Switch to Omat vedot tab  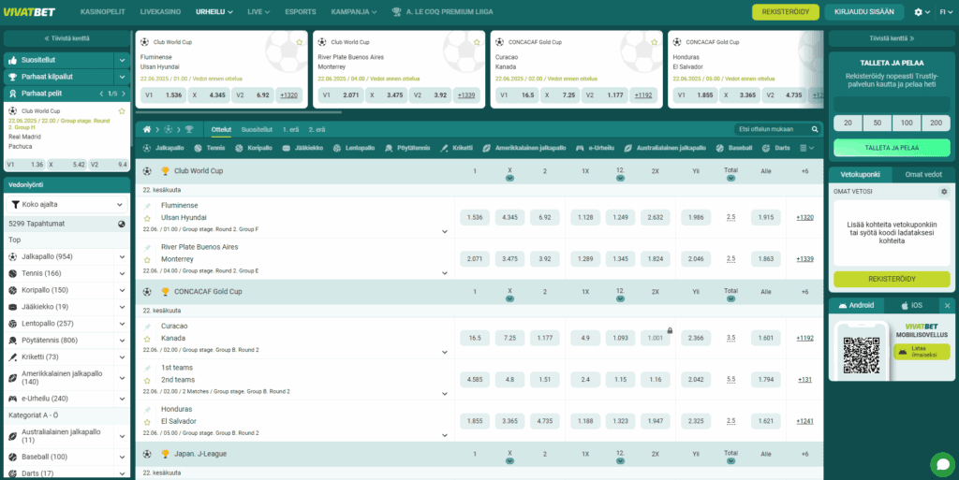[922, 174]
